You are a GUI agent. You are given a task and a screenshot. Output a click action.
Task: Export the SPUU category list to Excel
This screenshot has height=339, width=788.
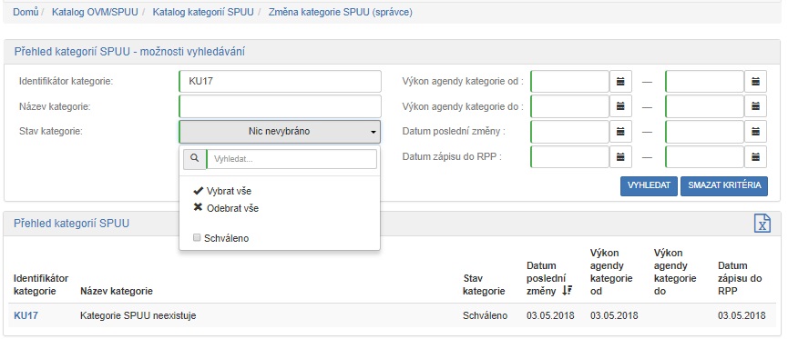[762, 223]
